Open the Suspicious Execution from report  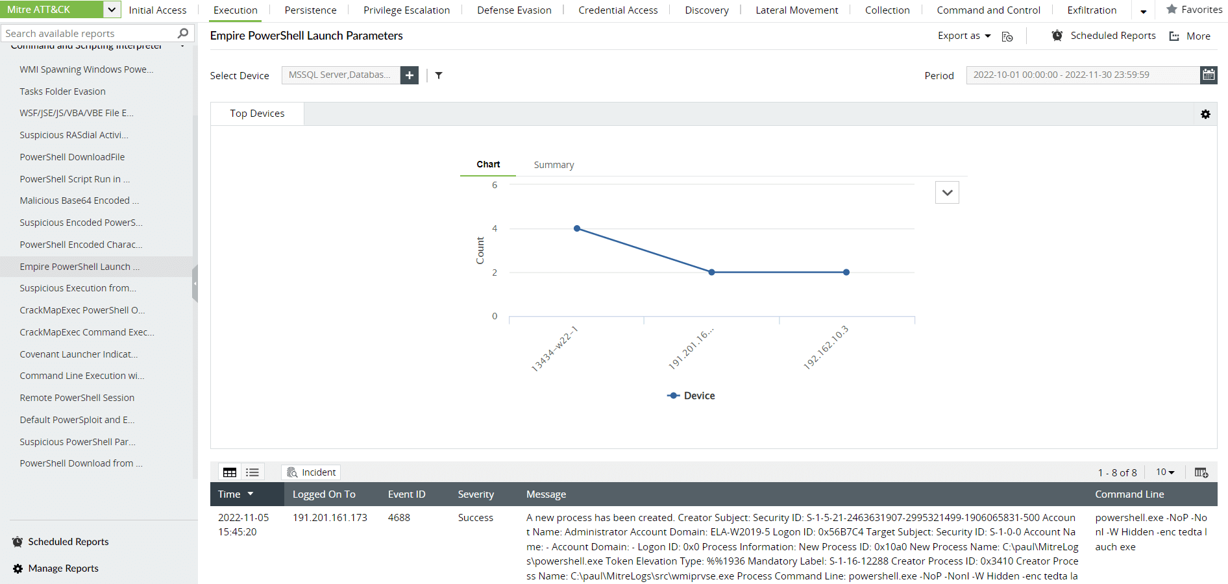(78, 288)
